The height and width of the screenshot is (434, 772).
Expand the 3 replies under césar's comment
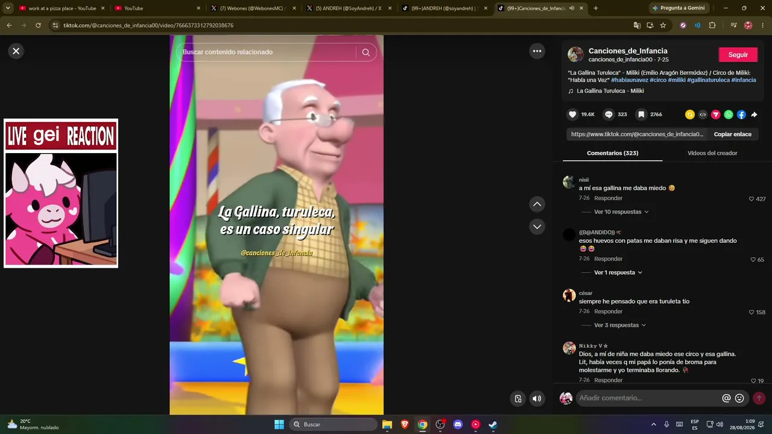point(620,325)
